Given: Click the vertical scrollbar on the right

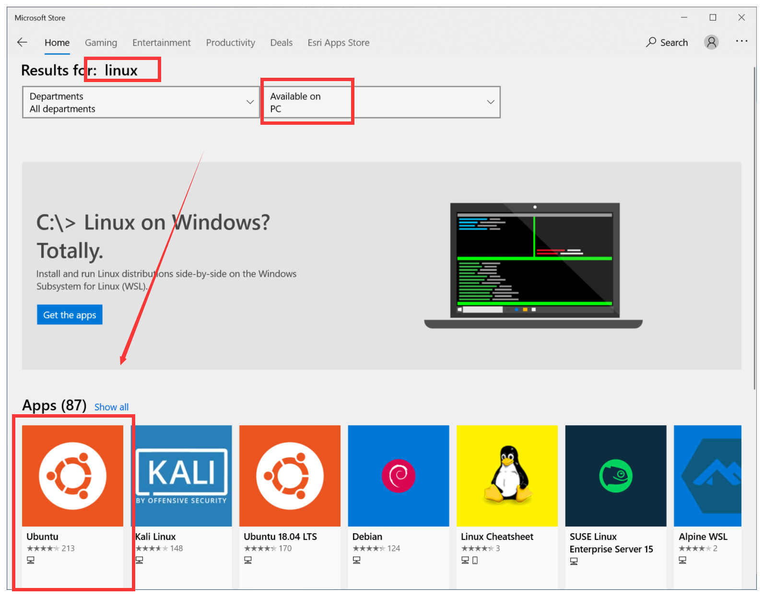Looking at the screenshot, I should (x=754, y=228).
